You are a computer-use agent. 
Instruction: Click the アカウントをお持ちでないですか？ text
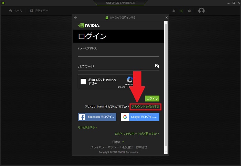pyautogui.click(x=107, y=107)
